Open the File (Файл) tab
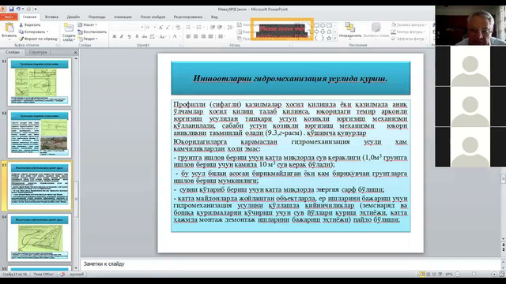This screenshot has height=284, width=506. tap(9, 17)
